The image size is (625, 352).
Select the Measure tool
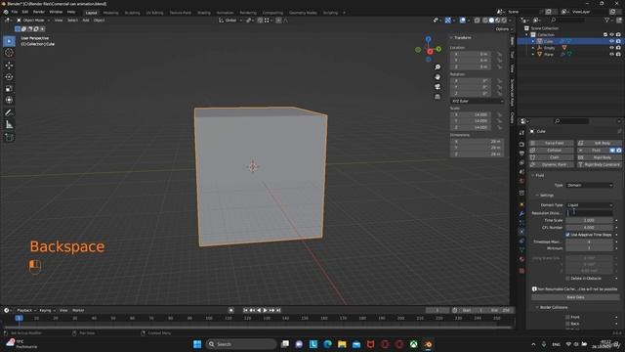click(9, 125)
